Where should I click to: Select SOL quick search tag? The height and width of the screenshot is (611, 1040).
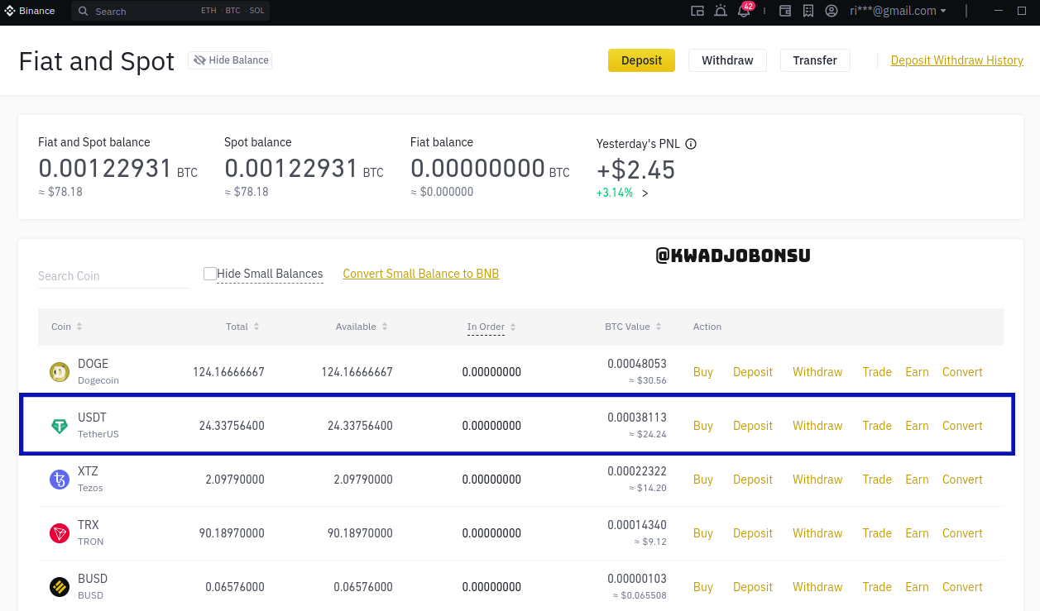256,12
